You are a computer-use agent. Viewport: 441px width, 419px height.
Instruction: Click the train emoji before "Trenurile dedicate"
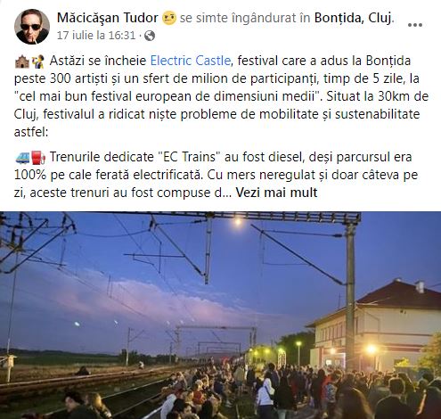coord(22,158)
